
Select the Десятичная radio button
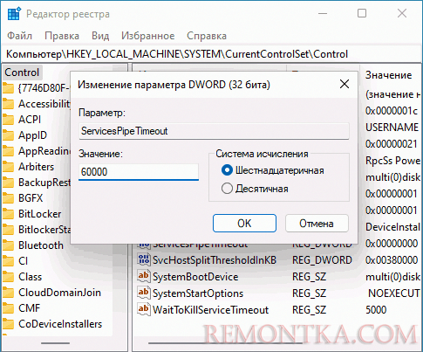point(227,189)
